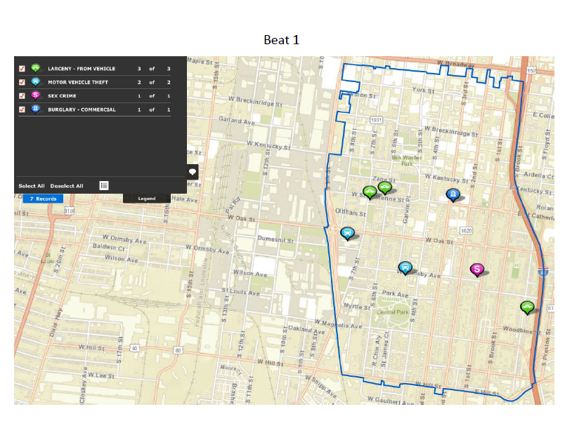Select the blue Burglary marker on map

[x=453, y=194]
